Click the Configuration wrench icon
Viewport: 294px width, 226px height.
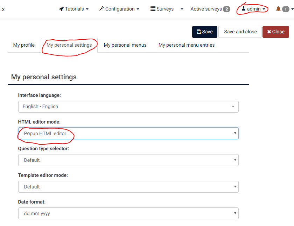point(101,9)
